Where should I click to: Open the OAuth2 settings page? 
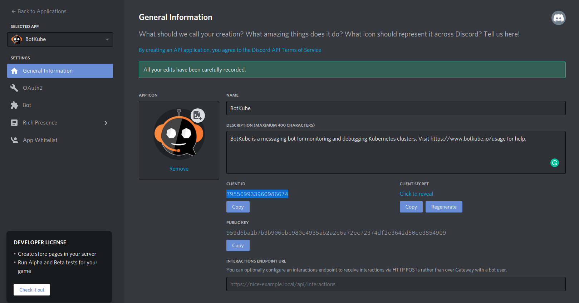click(60, 88)
